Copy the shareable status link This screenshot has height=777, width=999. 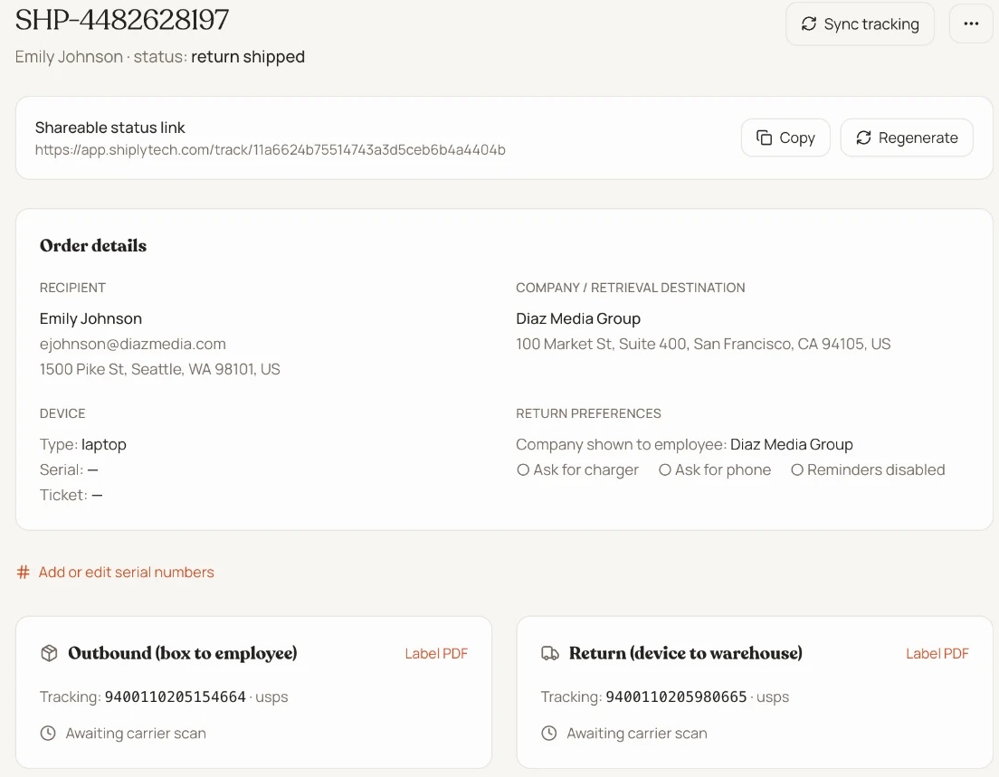tap(785, 137)
